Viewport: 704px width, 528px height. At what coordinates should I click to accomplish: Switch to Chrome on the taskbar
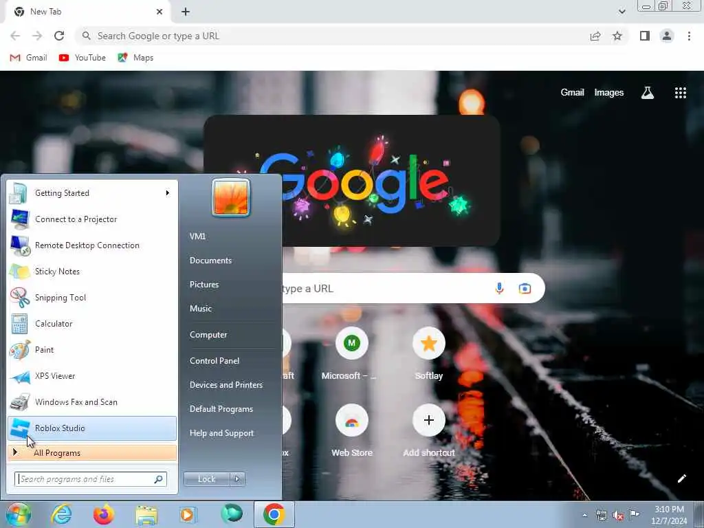(274, 514)
